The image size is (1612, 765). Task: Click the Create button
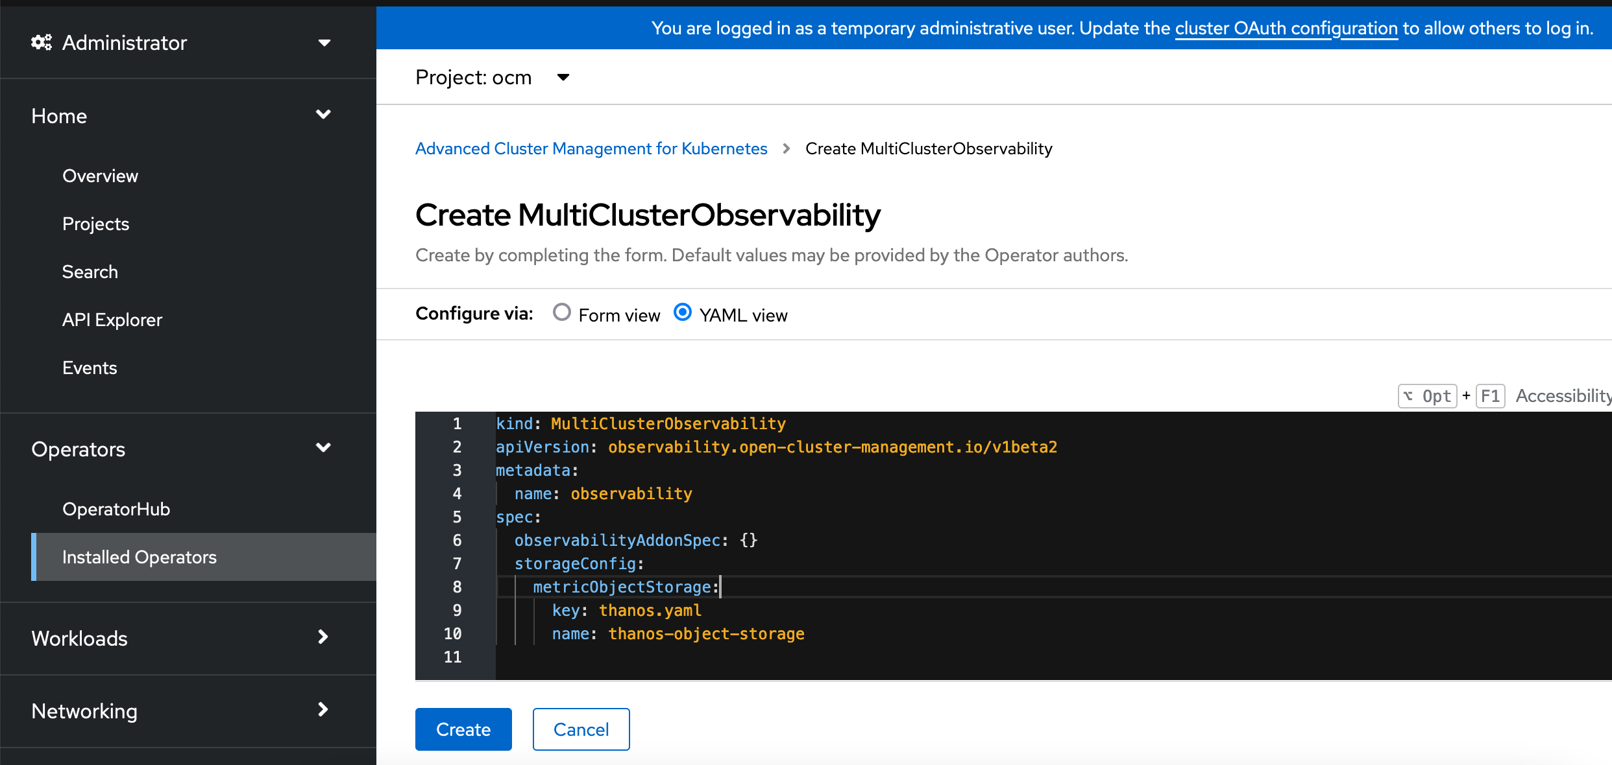coord(463,729)
